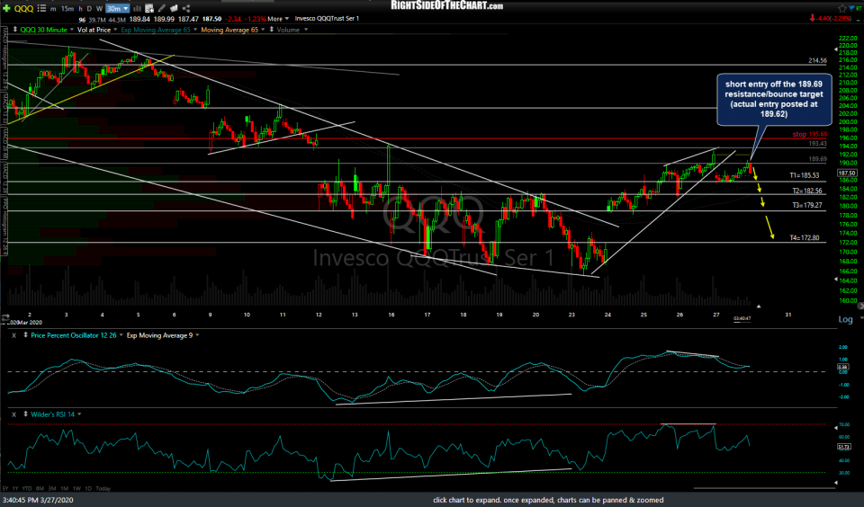Click the white arrow at top of price scale
The height and width of the screenshot is (507, 864).
(836, 49)
